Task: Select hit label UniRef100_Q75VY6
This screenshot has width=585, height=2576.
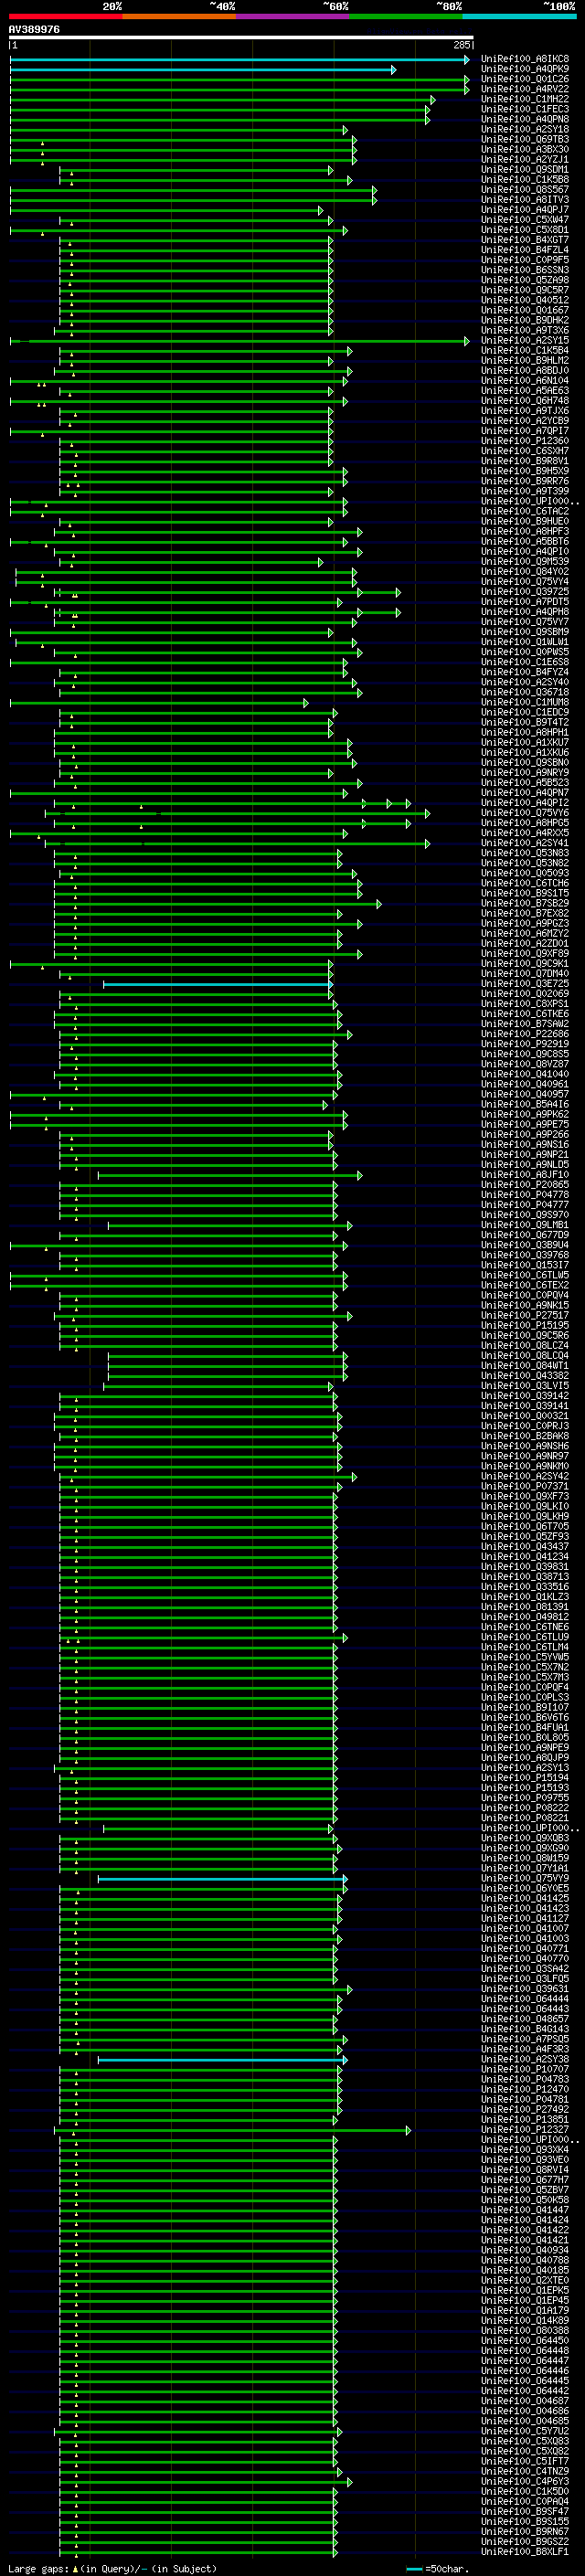Action: [525, 814]
